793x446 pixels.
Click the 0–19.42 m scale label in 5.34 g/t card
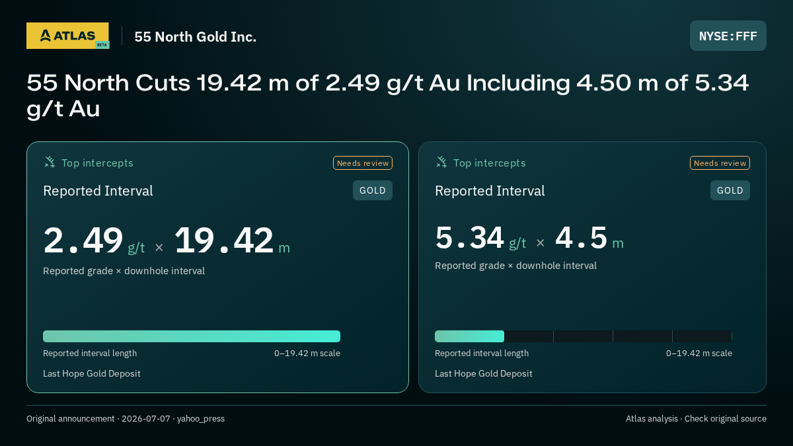(699, 353)
